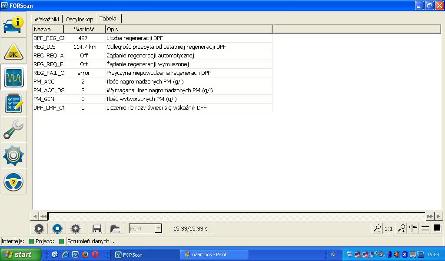Screen dimensions: 445x261
Task: Expand the PCM module dropdown
Action: [x=158, y=228]
